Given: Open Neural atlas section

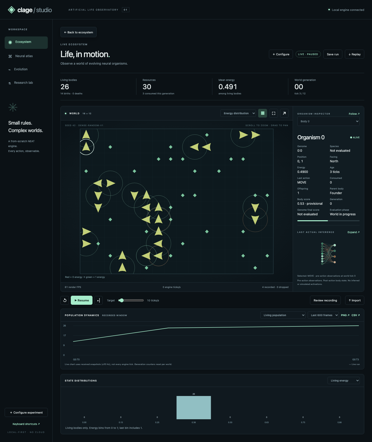Looking at the screenshot, I should coord(26,56).
